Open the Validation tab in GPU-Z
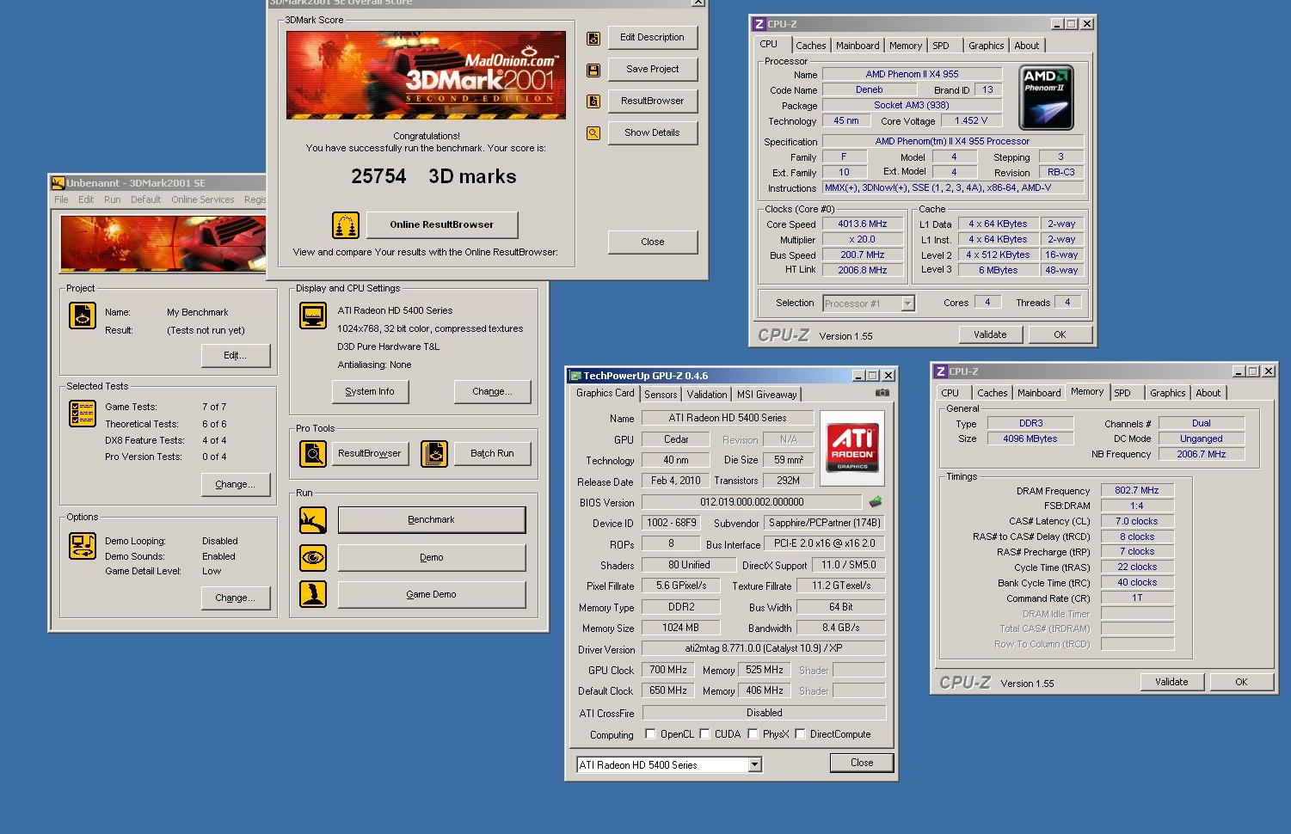Screen dimensions: 1291x834 (706, 395)
